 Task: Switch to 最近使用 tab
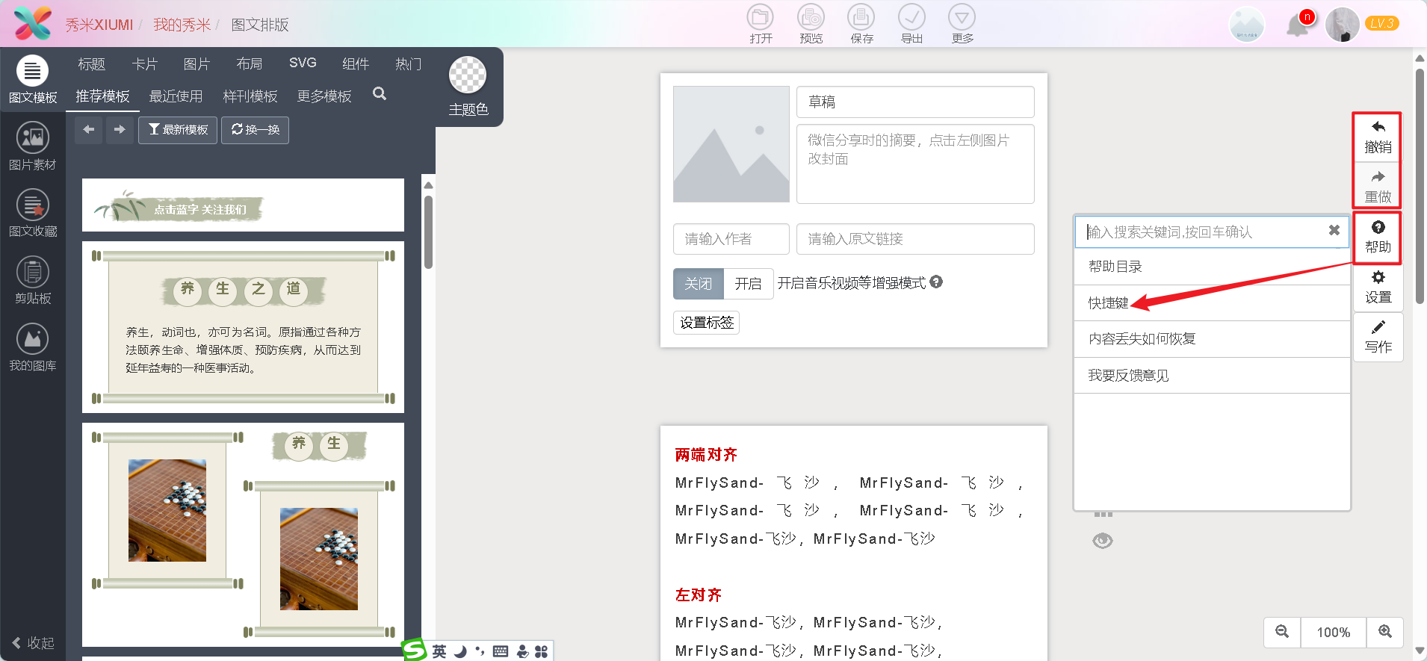pos(176,96)
